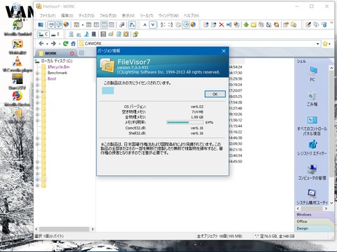Open the address bar path dropdown
This screenshot has height=252, width=337.
(317, 43)
